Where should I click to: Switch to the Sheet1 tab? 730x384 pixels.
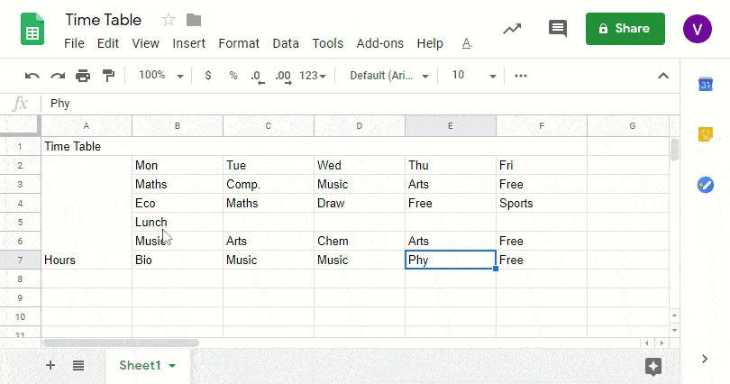pyautogui.click(x=147, y=365)
